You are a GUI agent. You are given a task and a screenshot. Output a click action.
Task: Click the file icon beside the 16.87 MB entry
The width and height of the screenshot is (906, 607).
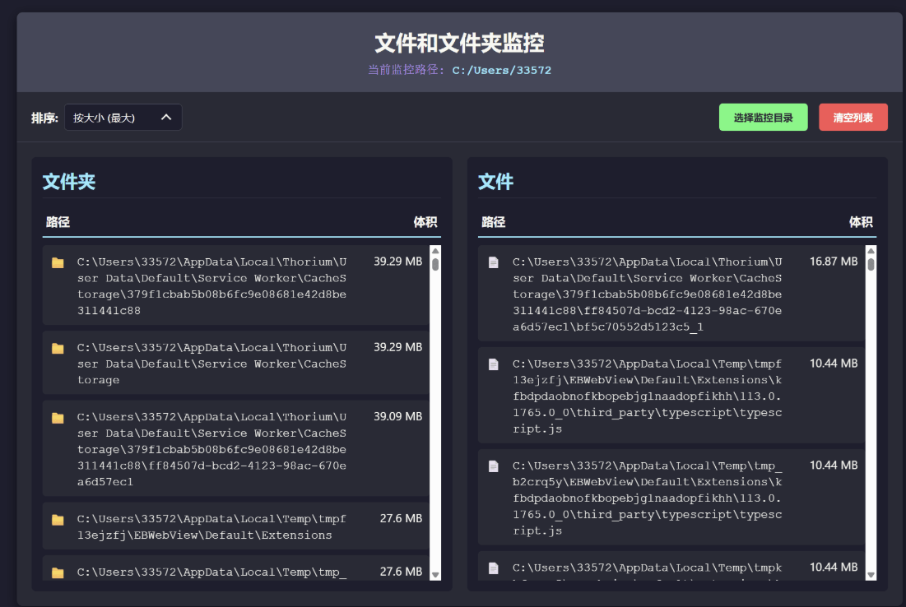point(493,262)
